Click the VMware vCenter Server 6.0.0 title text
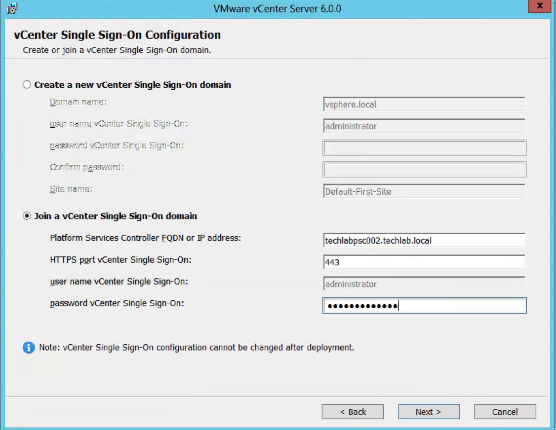 (278, 8)
